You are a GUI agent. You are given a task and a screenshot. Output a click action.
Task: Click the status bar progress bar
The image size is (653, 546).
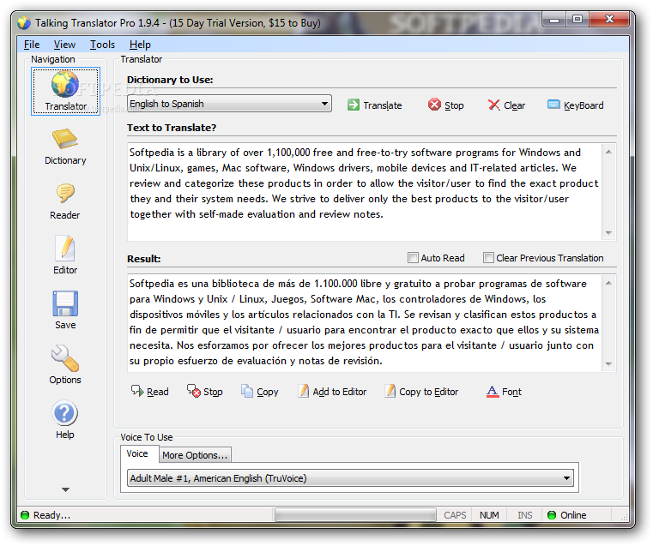pyautogui.click(x=355, y=515)
